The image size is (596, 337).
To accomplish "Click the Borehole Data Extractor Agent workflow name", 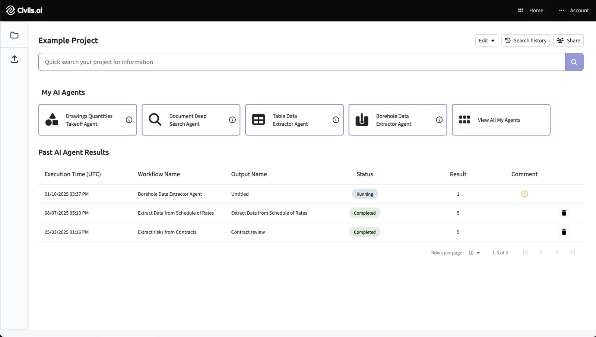I will [x=170, y=194].
